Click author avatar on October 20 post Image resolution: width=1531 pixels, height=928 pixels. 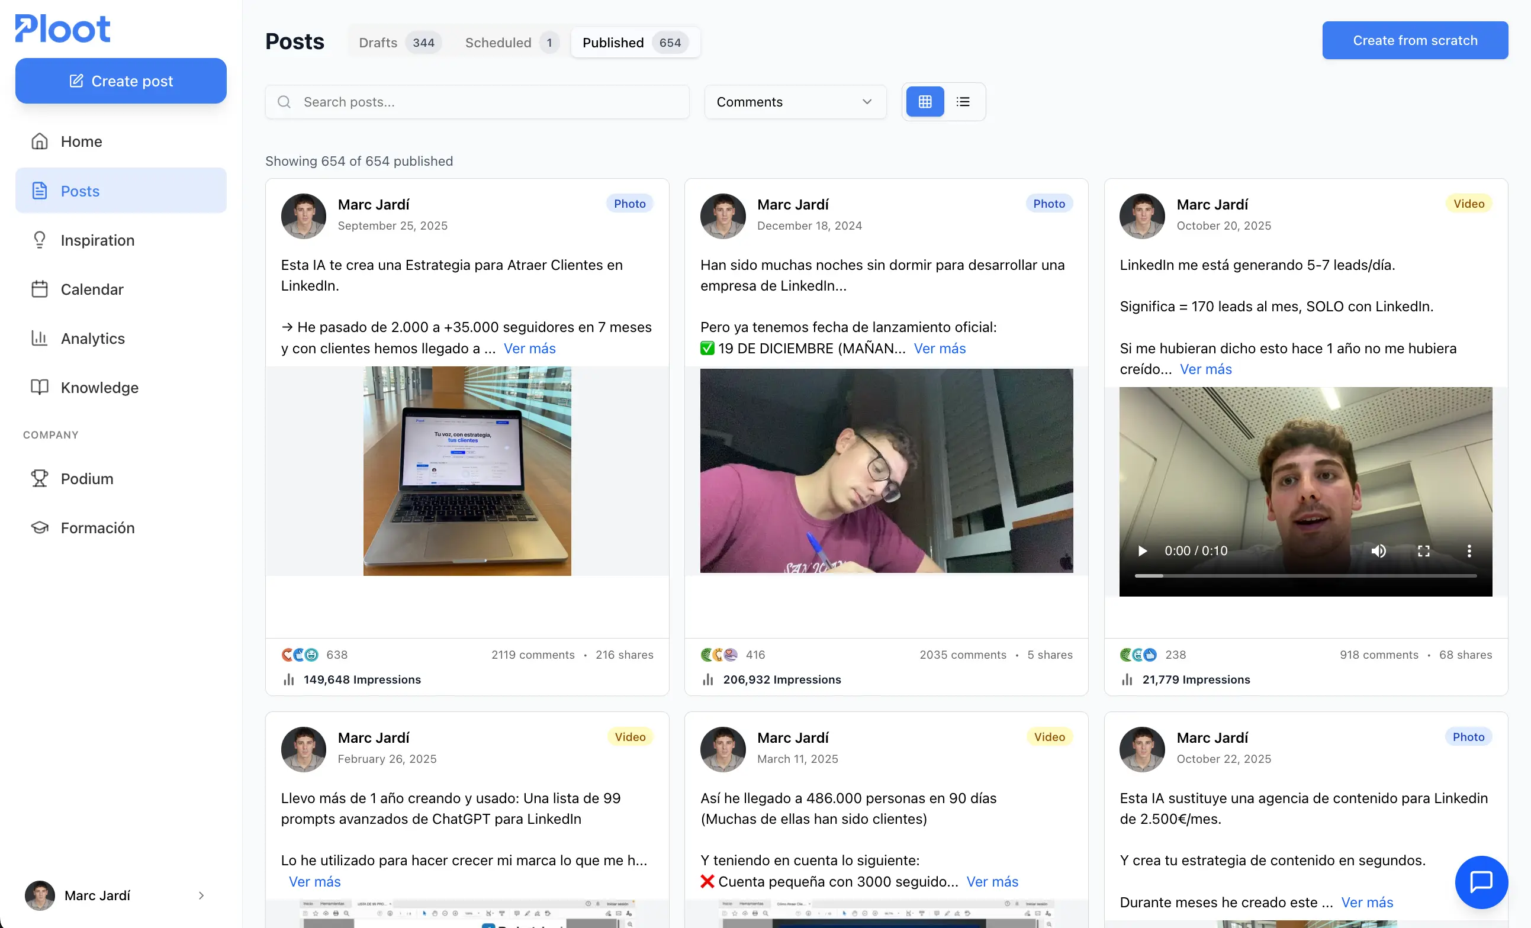pos(1142,215)
